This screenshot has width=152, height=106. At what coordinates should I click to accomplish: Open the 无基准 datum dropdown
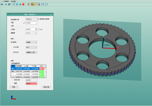click(x=31, y=42)
